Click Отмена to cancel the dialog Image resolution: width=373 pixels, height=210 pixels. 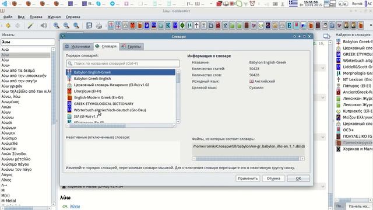click(x=273, y=178)
